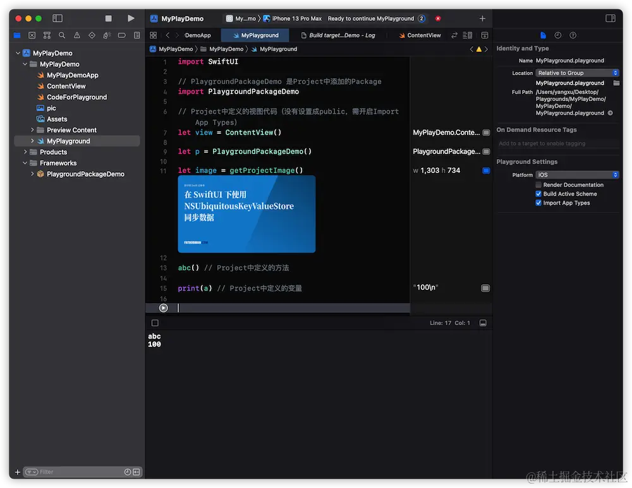Screen dimensions: 632x488
Task: Toggle the navigator sidebar button
Action: click(58, 18)
